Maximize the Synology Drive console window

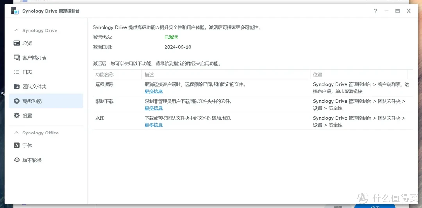[397, 11]
